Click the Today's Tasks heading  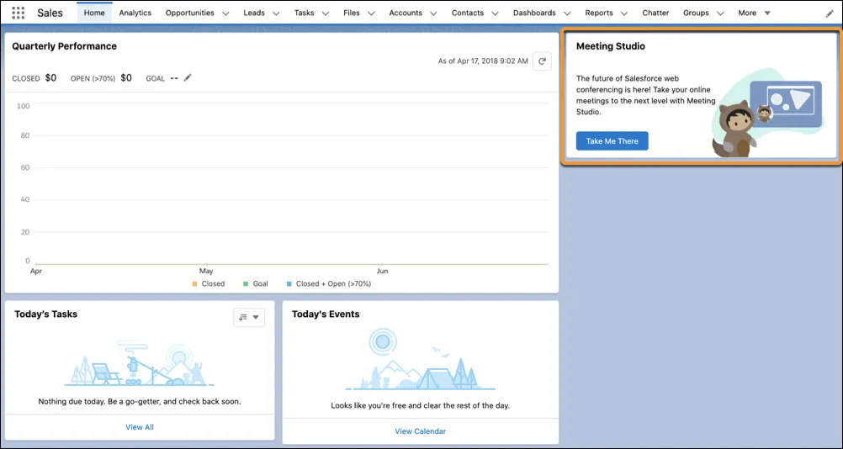pyautogui.click(x=45, y=314)
